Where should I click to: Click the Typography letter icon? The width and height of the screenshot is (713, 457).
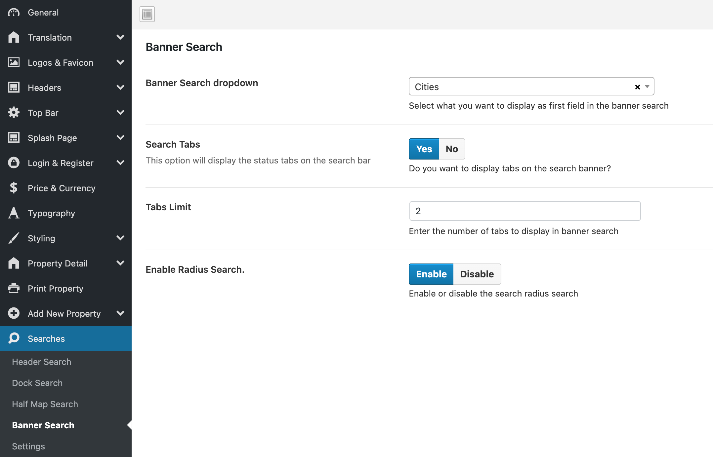[x=14, y=213]
